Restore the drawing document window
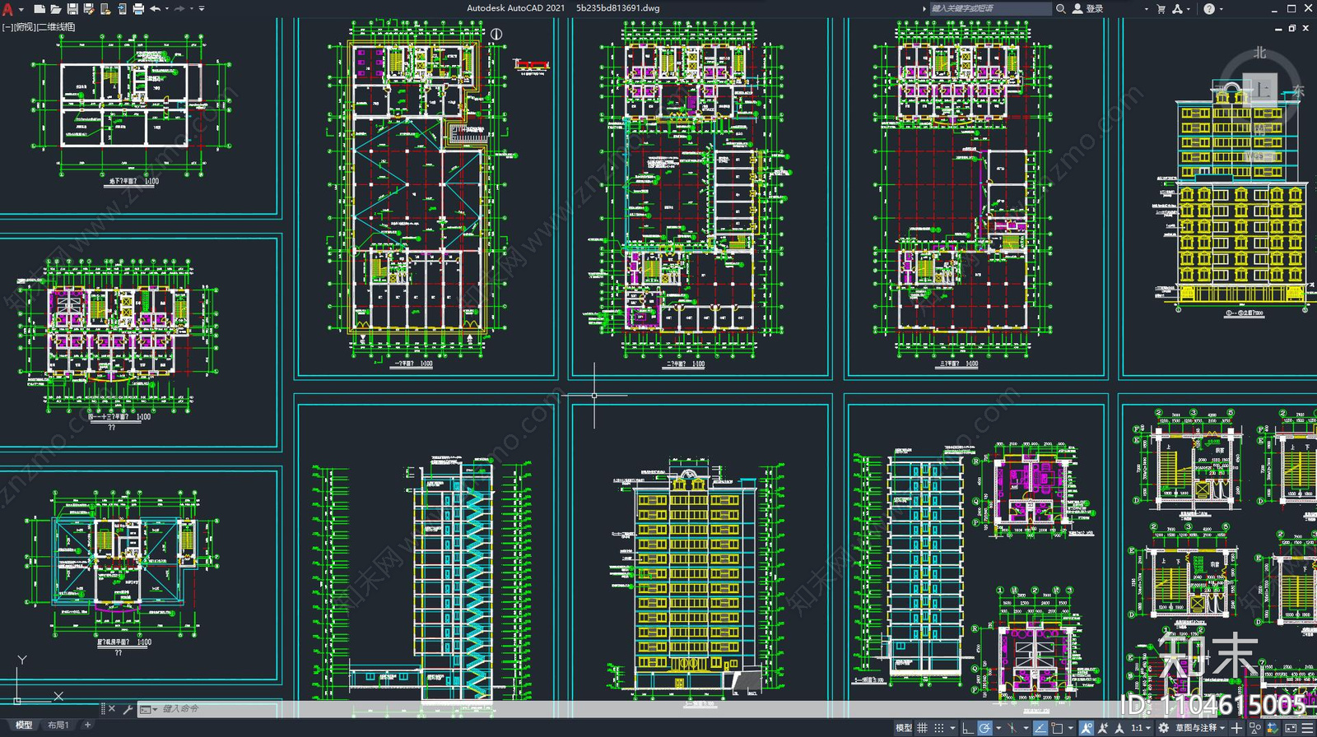The image size is (1317, 737). (1292, 28)
